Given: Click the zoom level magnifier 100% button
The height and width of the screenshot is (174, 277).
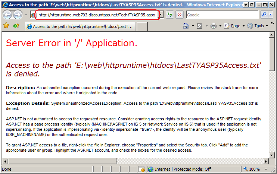Looking at the screenshot, I should point(252,169).
